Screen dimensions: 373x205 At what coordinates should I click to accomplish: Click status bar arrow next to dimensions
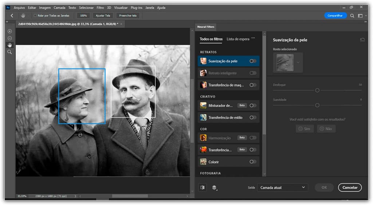click(x=75, y=196)
